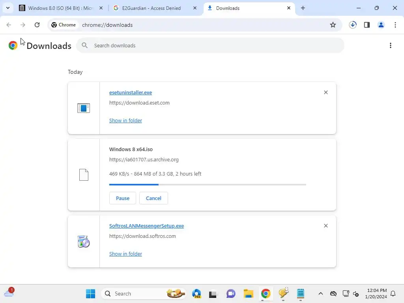Open the SoftrosLANMessengerSetup.exe file link
Image resolution: width=404 pixels, height=303 pixels.
coord(146,226)
